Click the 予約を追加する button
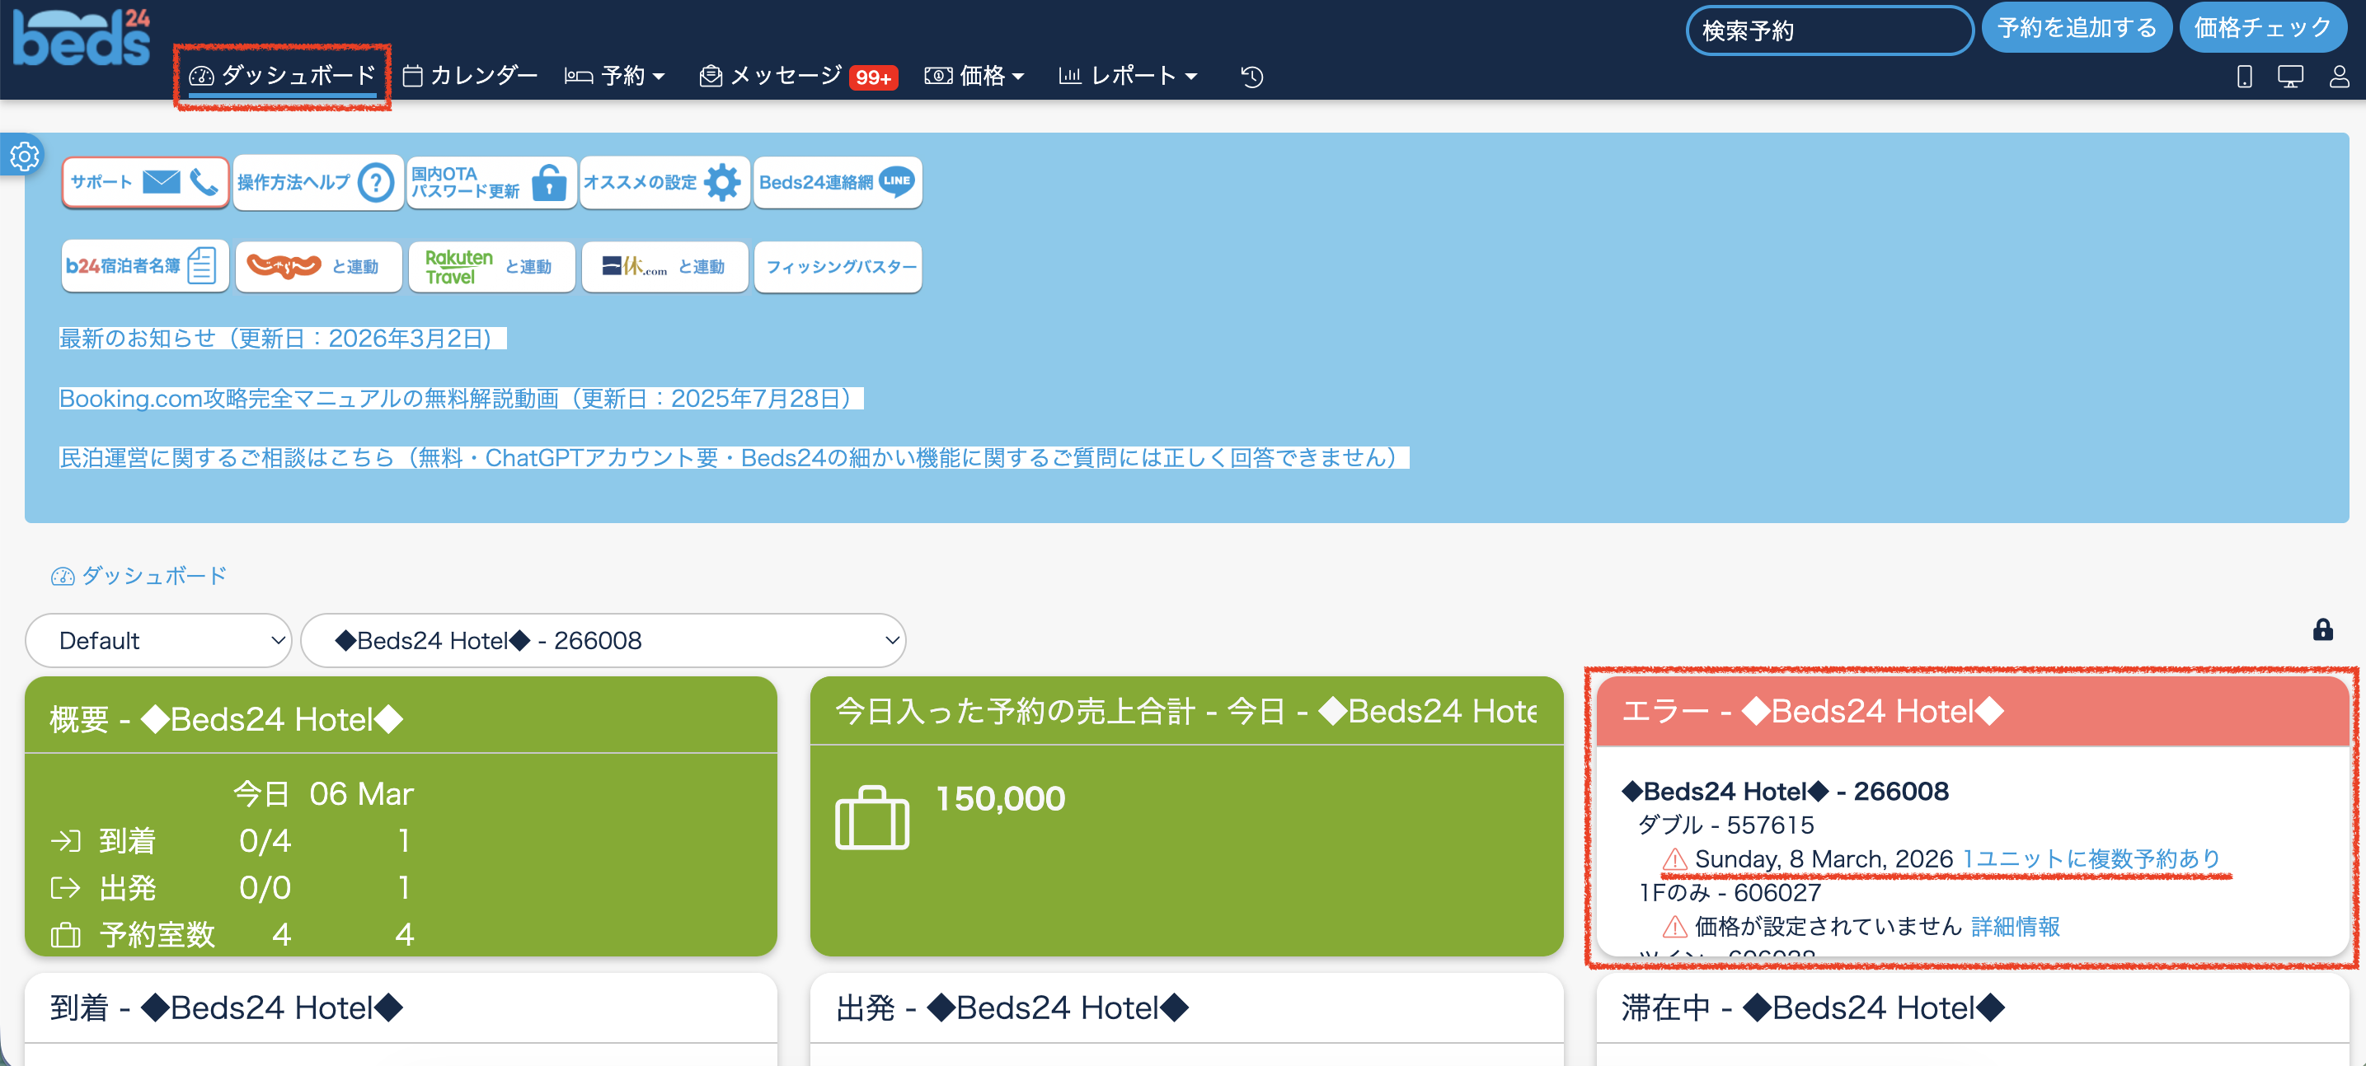The image size is (2366, 1066). pyautogui.click(x=2076, y=27)
